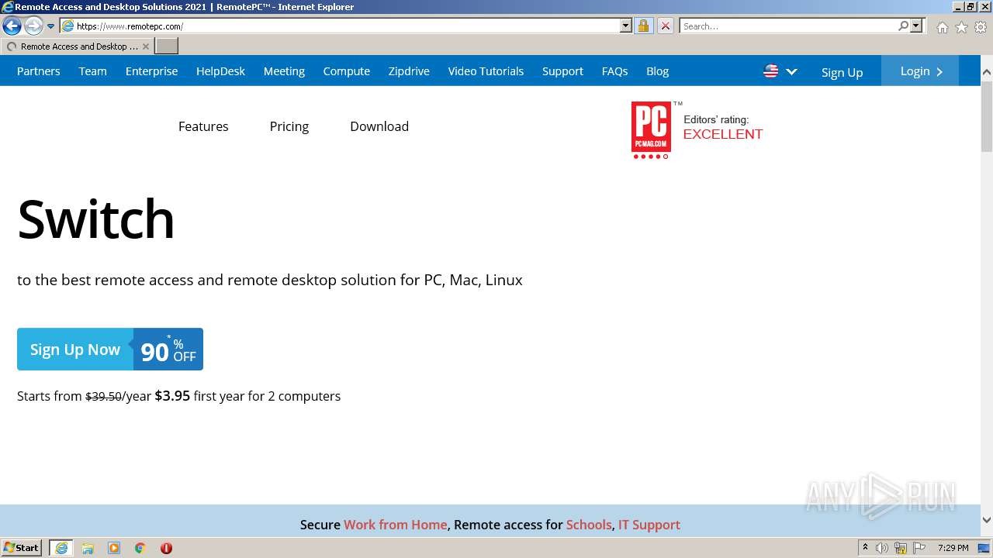The height and width of the screenshot is (558, 993).
Task: Open the Work from Home link
Action: [x=395, y=525]
